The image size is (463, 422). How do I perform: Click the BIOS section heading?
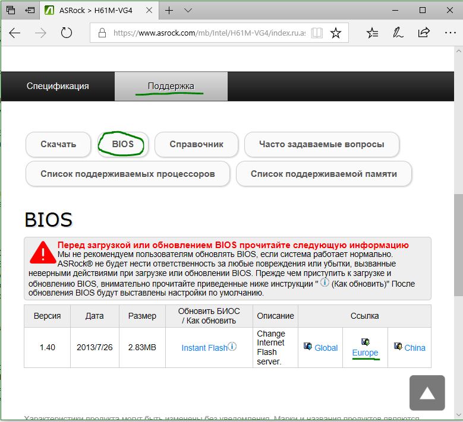pos(48,220)
